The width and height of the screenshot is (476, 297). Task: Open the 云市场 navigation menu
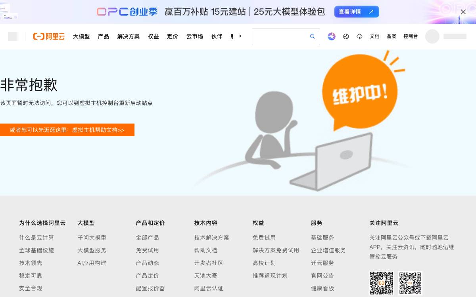(x=195, y=36)
